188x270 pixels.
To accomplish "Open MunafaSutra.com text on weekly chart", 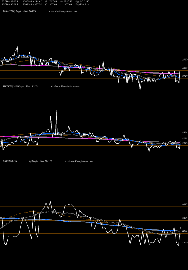I will tap(70, 86).
